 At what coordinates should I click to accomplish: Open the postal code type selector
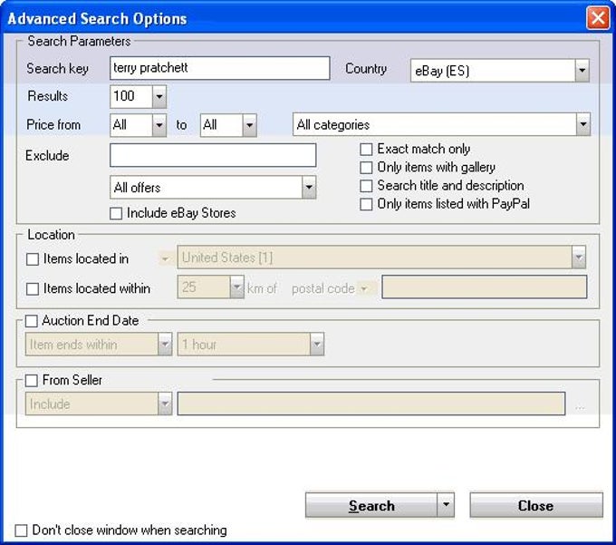(364, 289)
